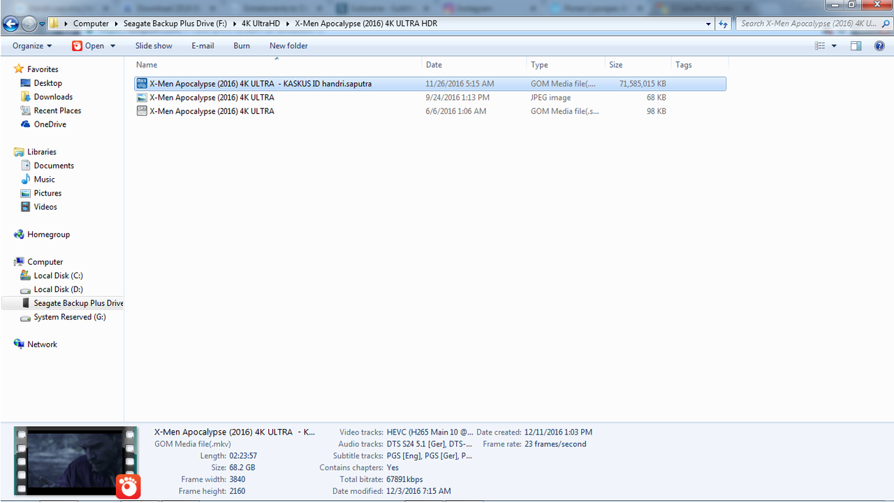Click Slide show in the toolbar
Image resolution: width=894 pixels, height=503 pixels.
pyautogui.click(x=154, y=45)
